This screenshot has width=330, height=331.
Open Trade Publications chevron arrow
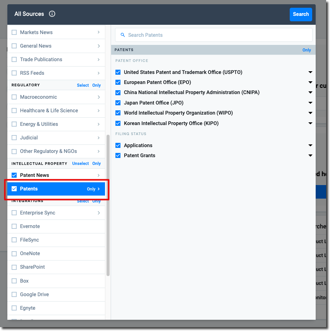coord(99,59)
